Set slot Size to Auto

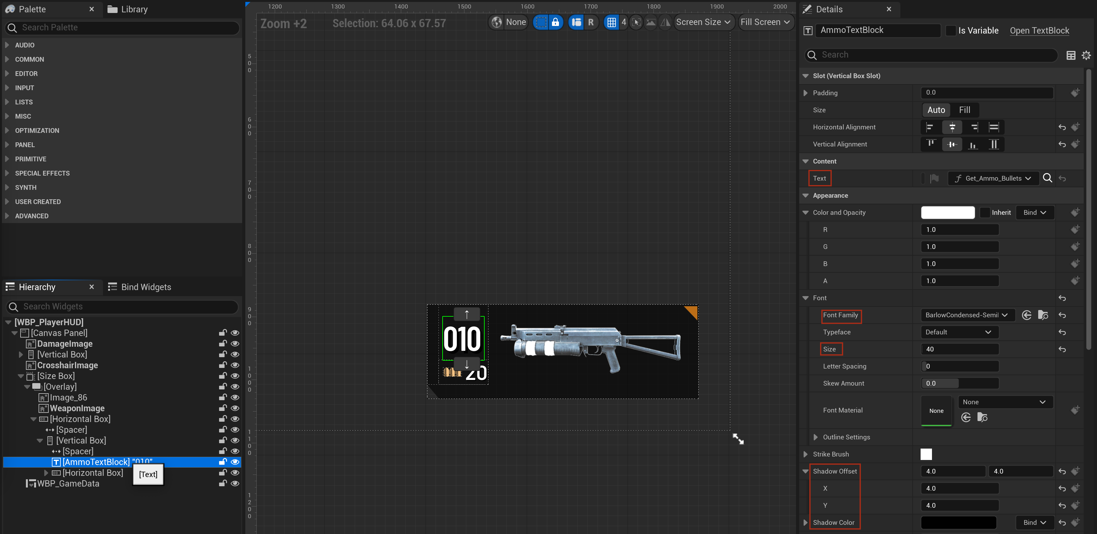coord(936,110)
